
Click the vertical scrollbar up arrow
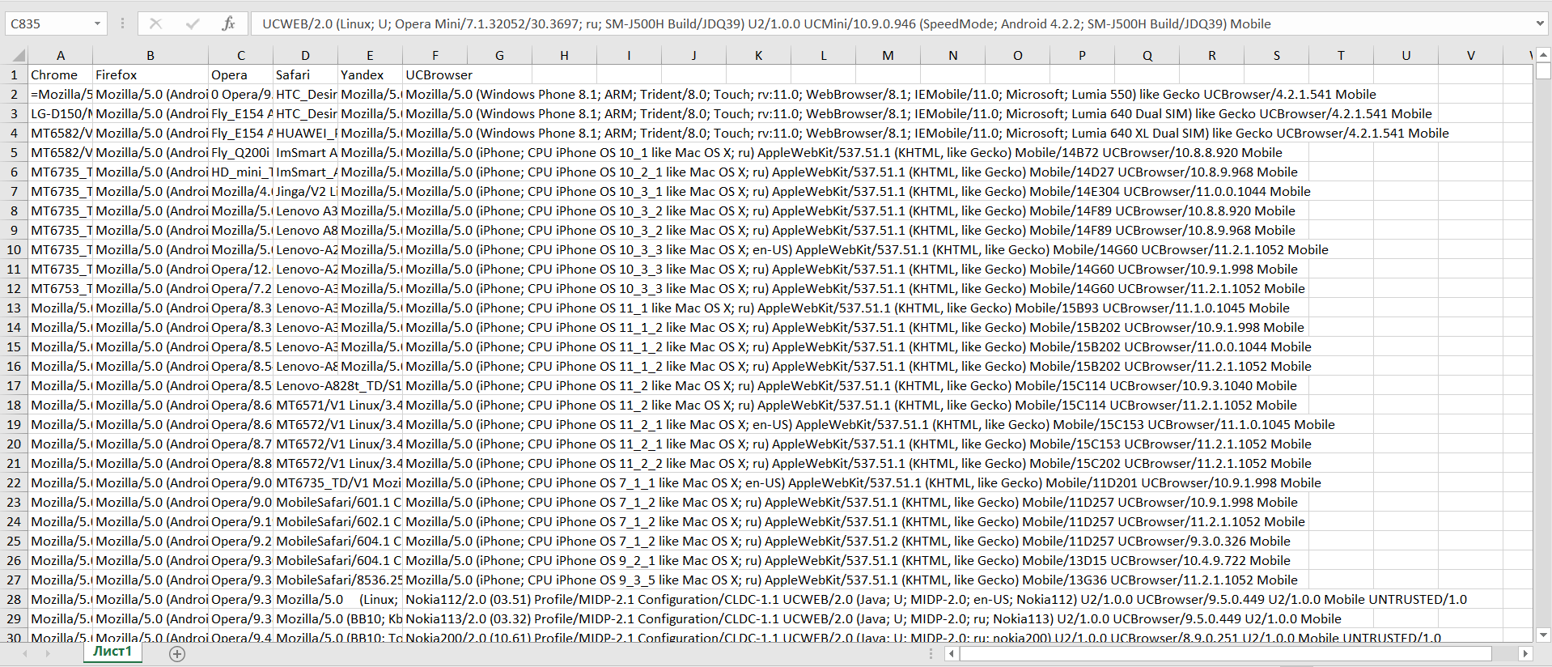pyautogui.click(x=1542, y=55)
